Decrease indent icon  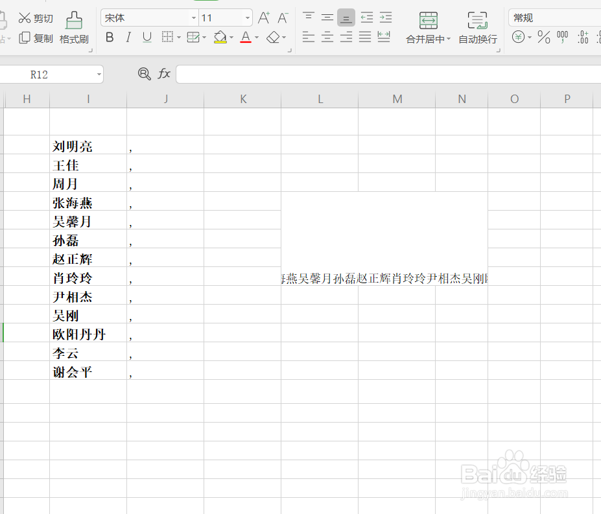[367, 18]
